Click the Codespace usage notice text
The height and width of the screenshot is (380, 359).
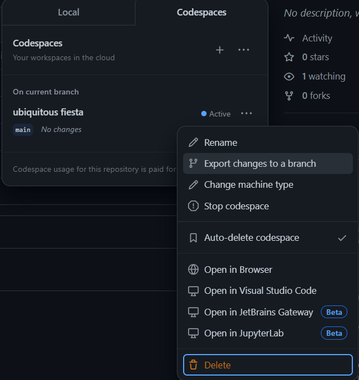[95, 169]
